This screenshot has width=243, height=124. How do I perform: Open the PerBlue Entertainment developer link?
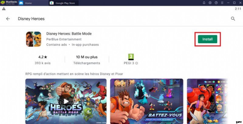64,39
